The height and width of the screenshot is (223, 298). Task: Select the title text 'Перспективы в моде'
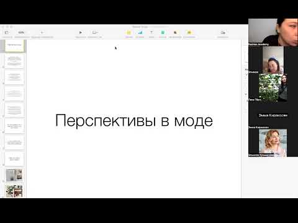(x=134, y=121)
